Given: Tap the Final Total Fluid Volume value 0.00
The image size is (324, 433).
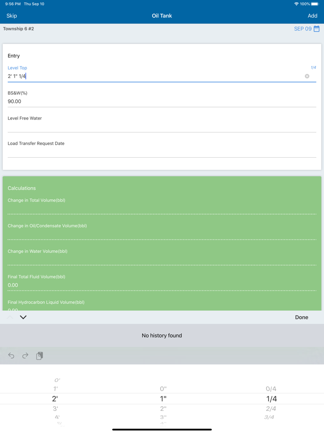Looking at the screenshot, I should pyautogui.click(x=12, y=285).
